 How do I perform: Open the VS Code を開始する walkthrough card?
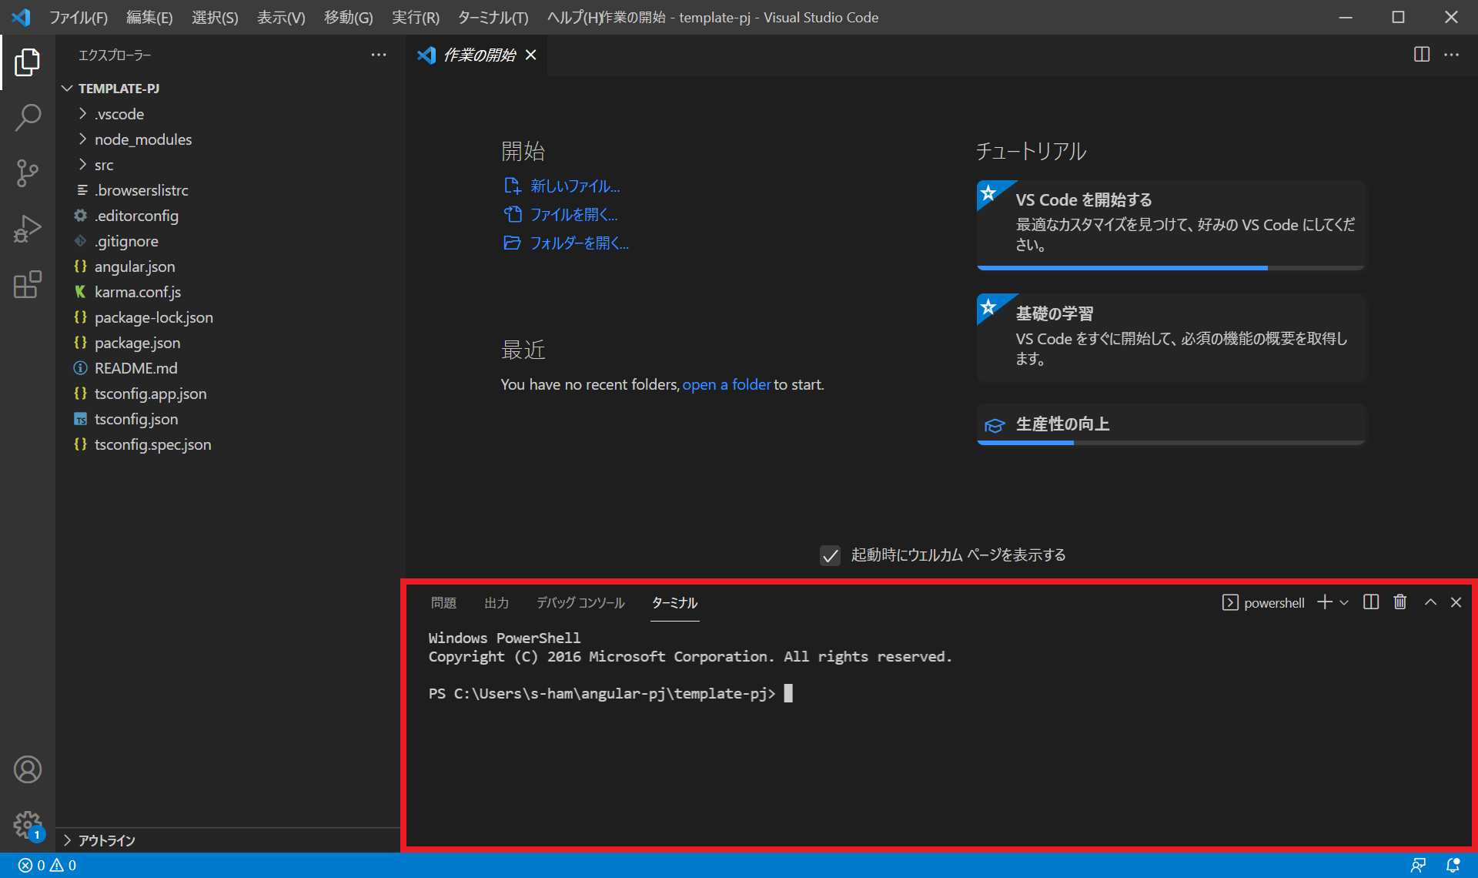[1170, 223]
